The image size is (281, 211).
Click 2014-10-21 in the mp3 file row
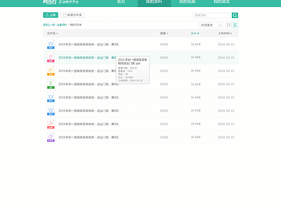tap(226, 137)
